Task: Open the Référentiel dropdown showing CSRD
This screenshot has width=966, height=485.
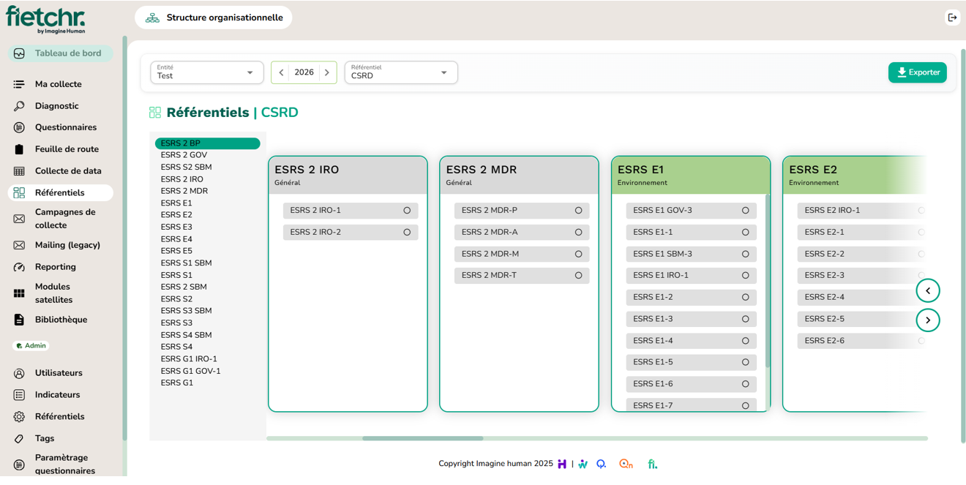Action: (401, 72)
